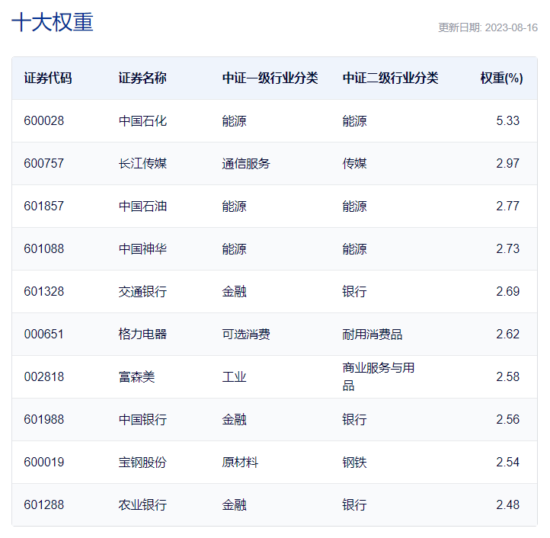Select stock name 宝钢股份

[x=142, y=463]
